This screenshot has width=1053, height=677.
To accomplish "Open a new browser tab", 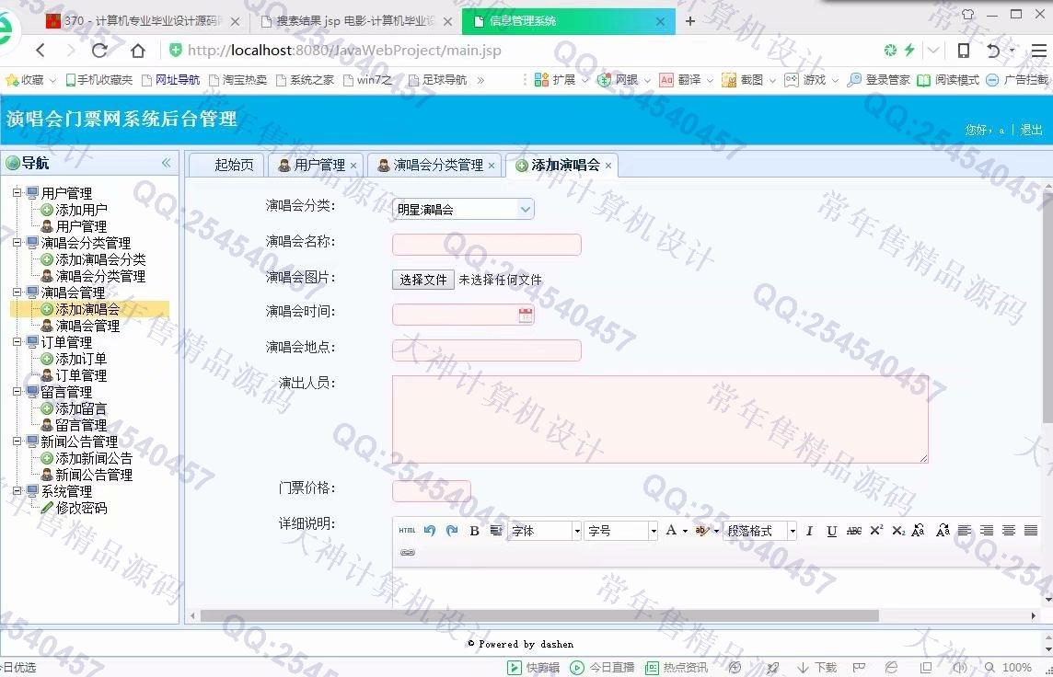I will click(x=689, y=21).
